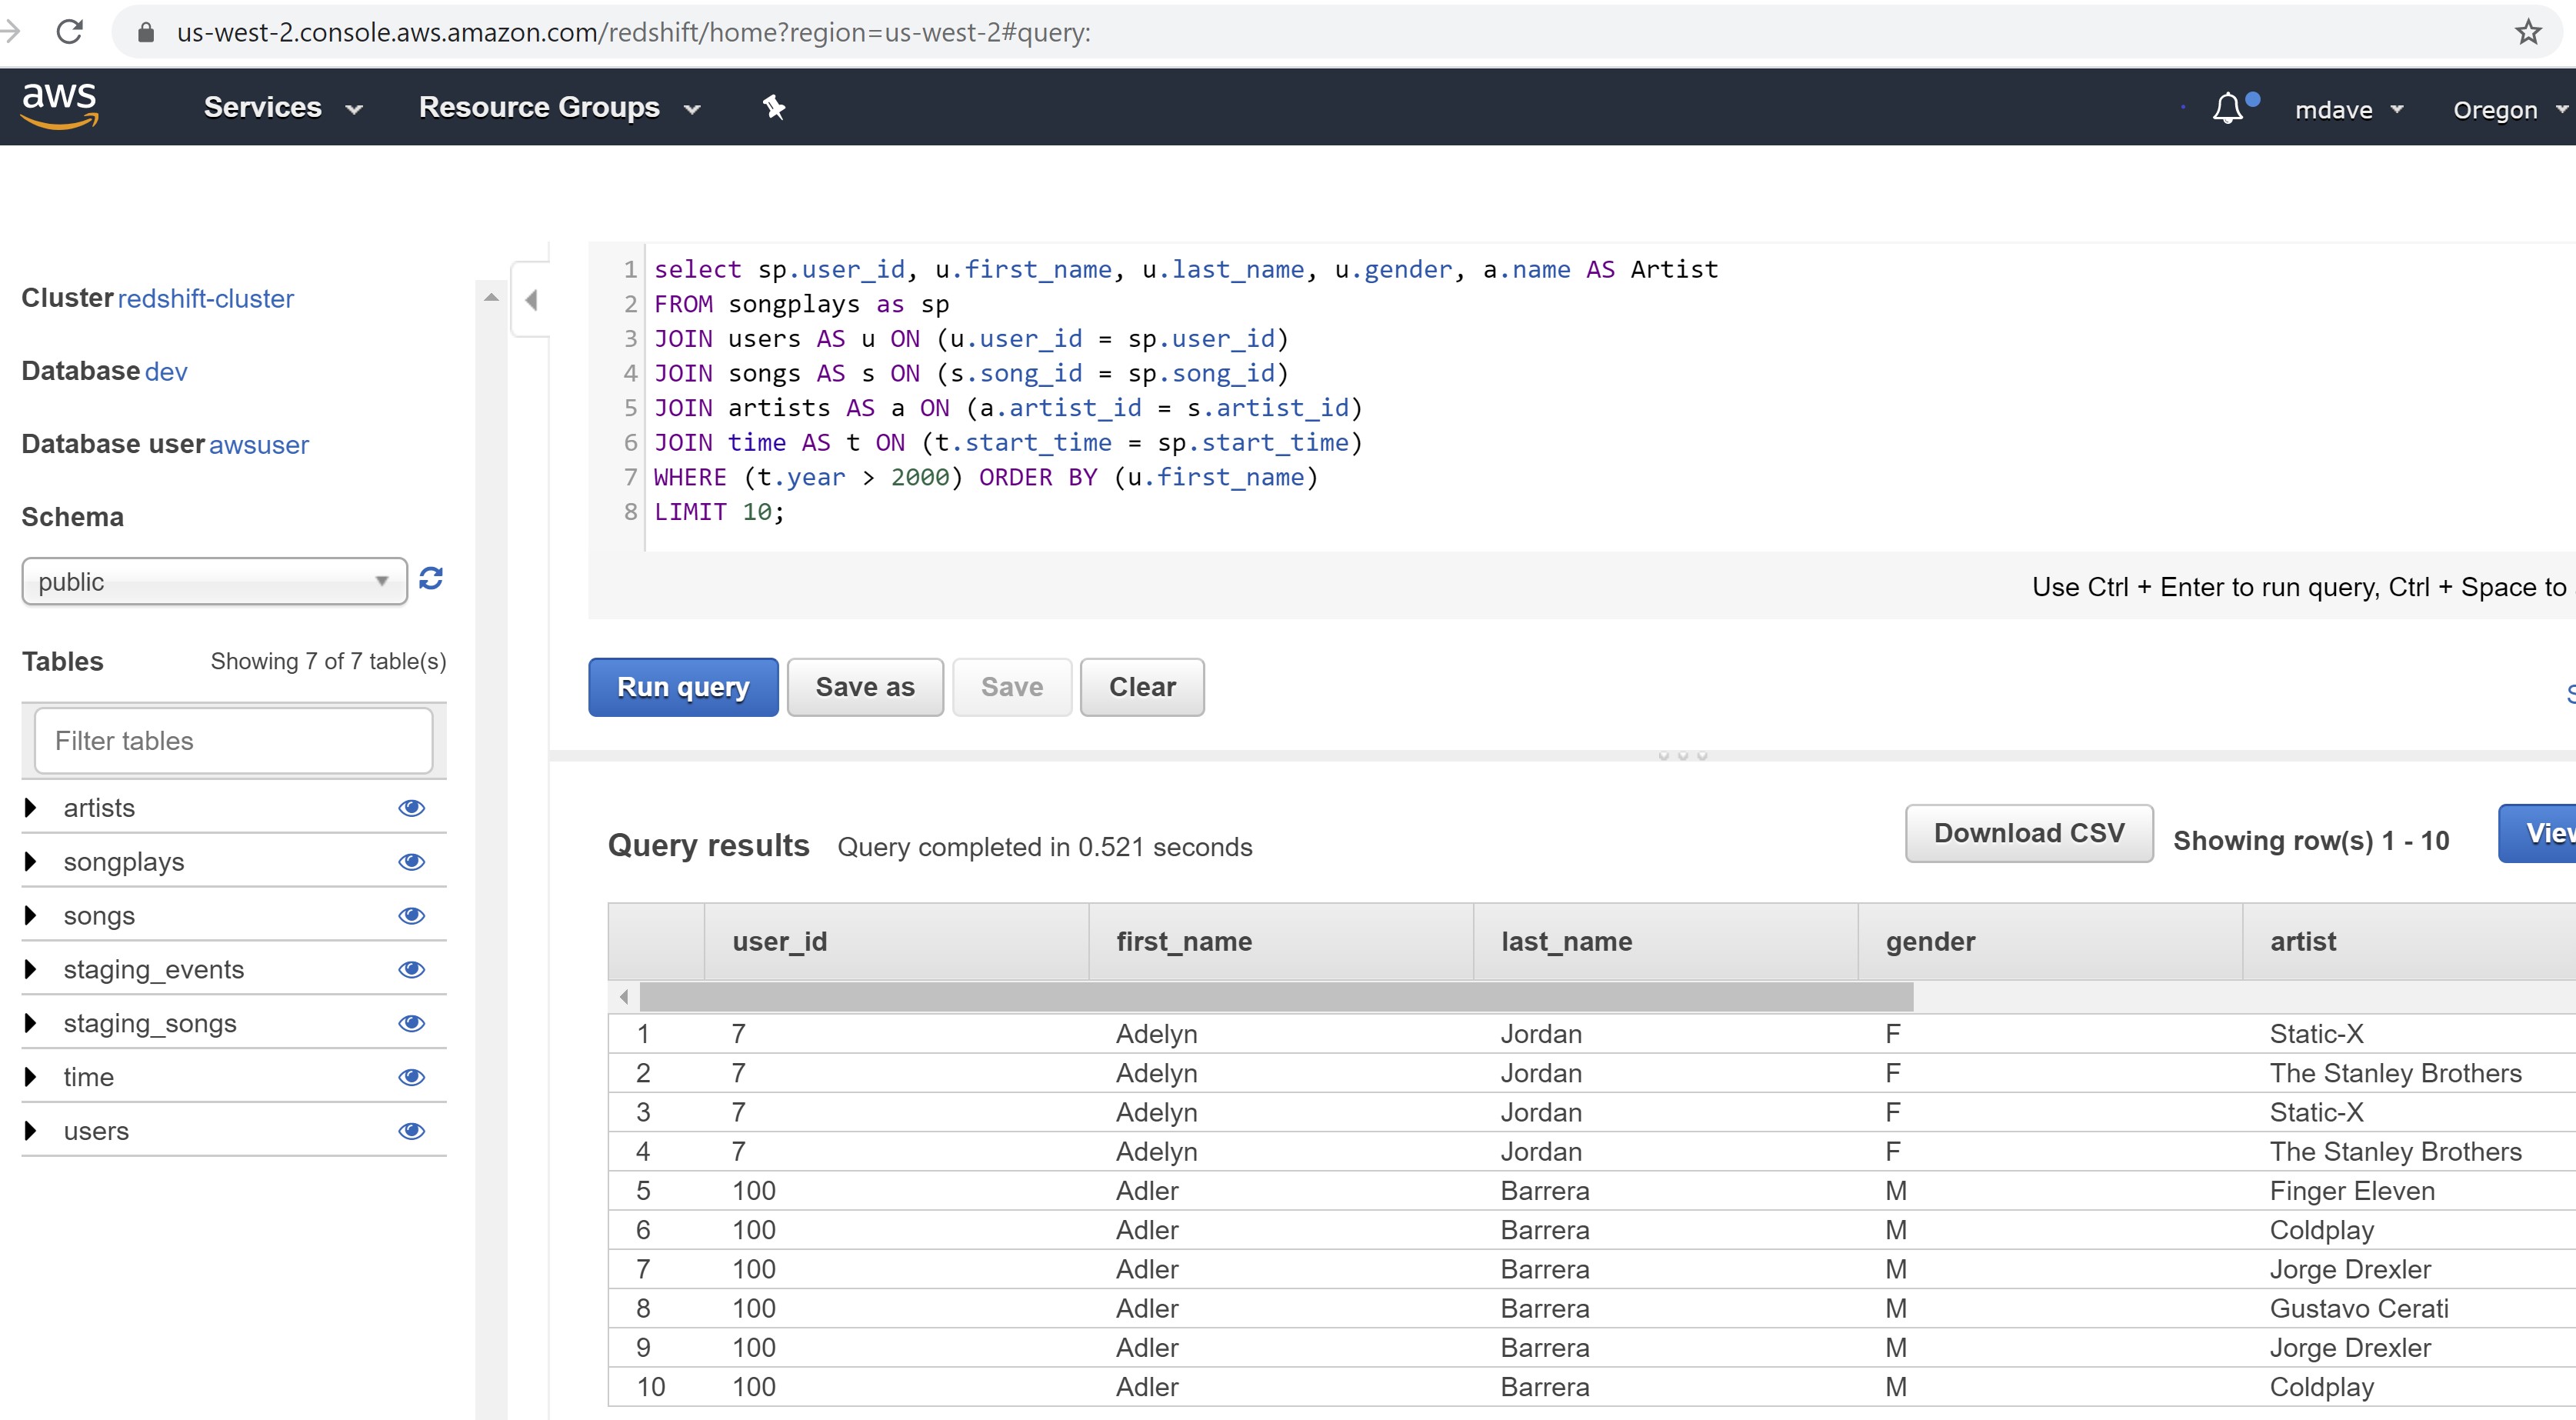Open the public schema dropdown

214,581
